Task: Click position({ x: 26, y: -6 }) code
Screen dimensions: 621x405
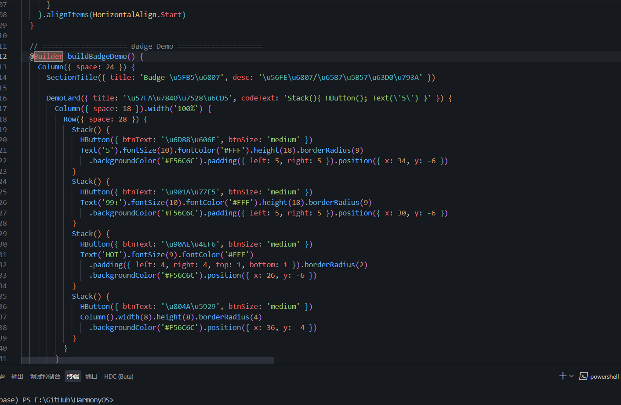Action: click(x=262, y=275)
